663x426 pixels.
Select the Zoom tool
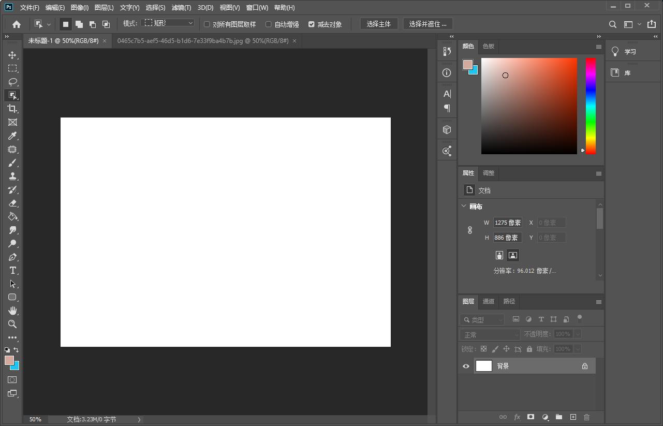coord(12,324)
